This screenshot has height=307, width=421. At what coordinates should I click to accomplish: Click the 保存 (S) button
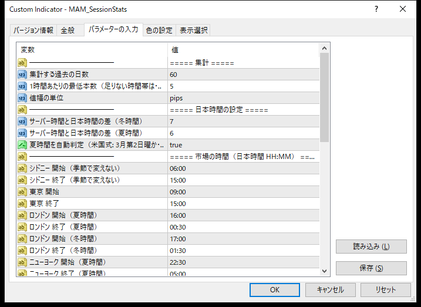click(x=371, y=268)
